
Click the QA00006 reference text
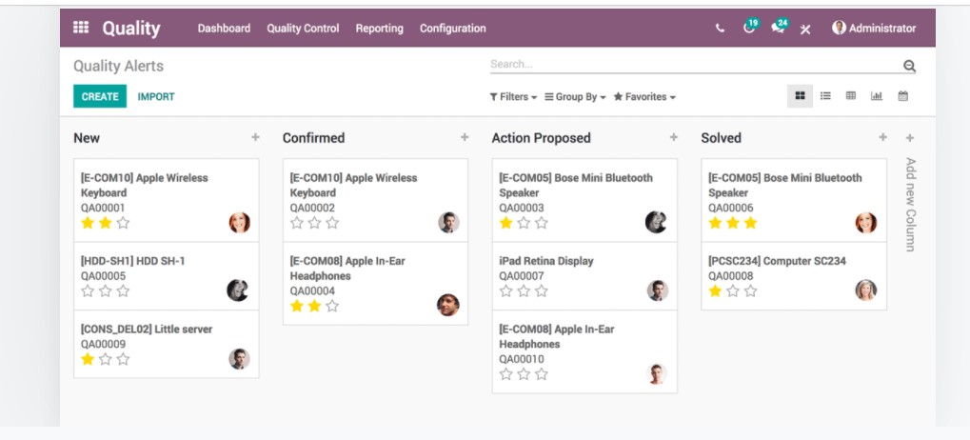click(x=730, y=208)
